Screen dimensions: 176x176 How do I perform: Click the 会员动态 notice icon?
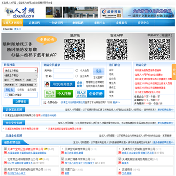pyautogui.click(x=45, y=102)
